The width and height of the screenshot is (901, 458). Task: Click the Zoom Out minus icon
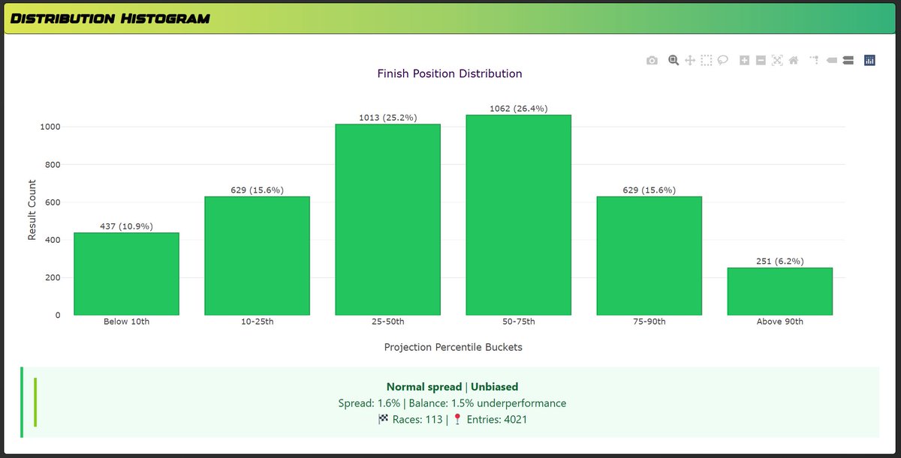(761, 61)
